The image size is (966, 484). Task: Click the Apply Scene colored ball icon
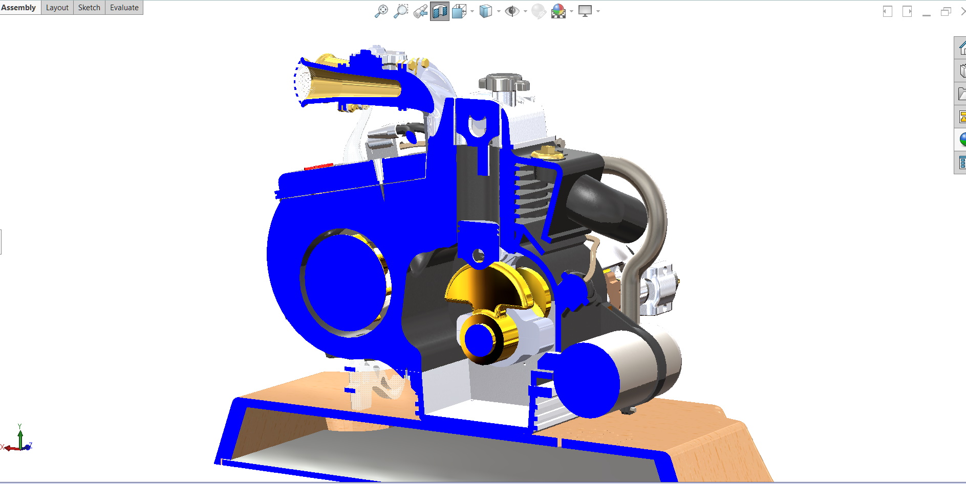coord(559,11)
